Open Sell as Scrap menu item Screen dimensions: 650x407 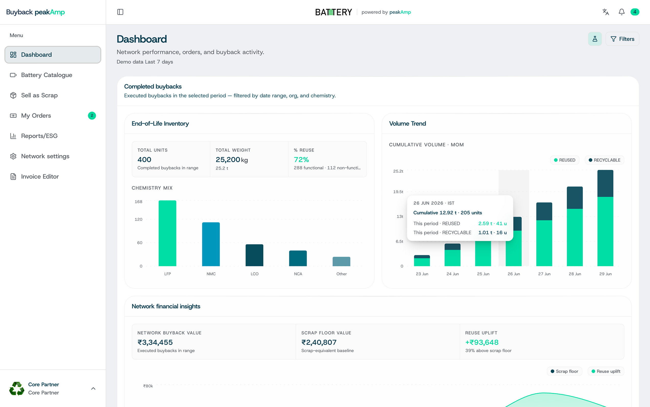click(53, 95)
